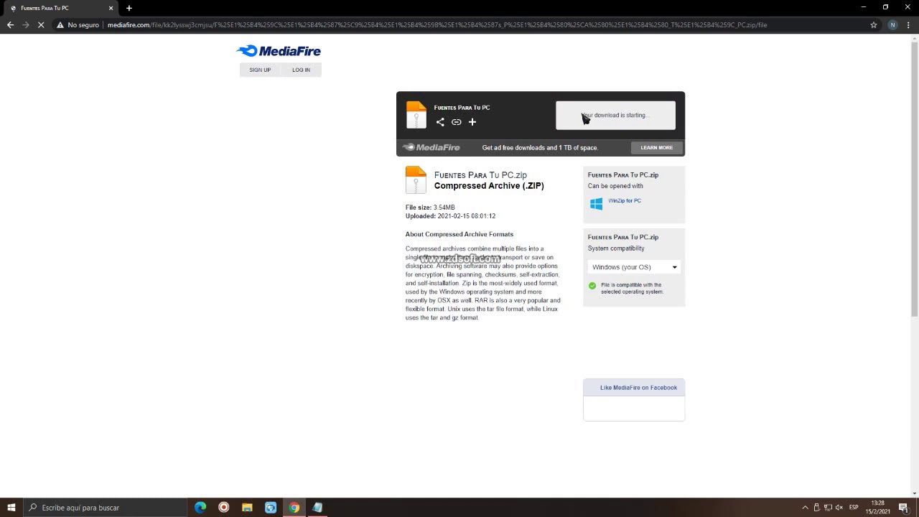Viewport: 919px width, 517px height.
Task: Open the Windows Start menu
Action: pos(11,508)
